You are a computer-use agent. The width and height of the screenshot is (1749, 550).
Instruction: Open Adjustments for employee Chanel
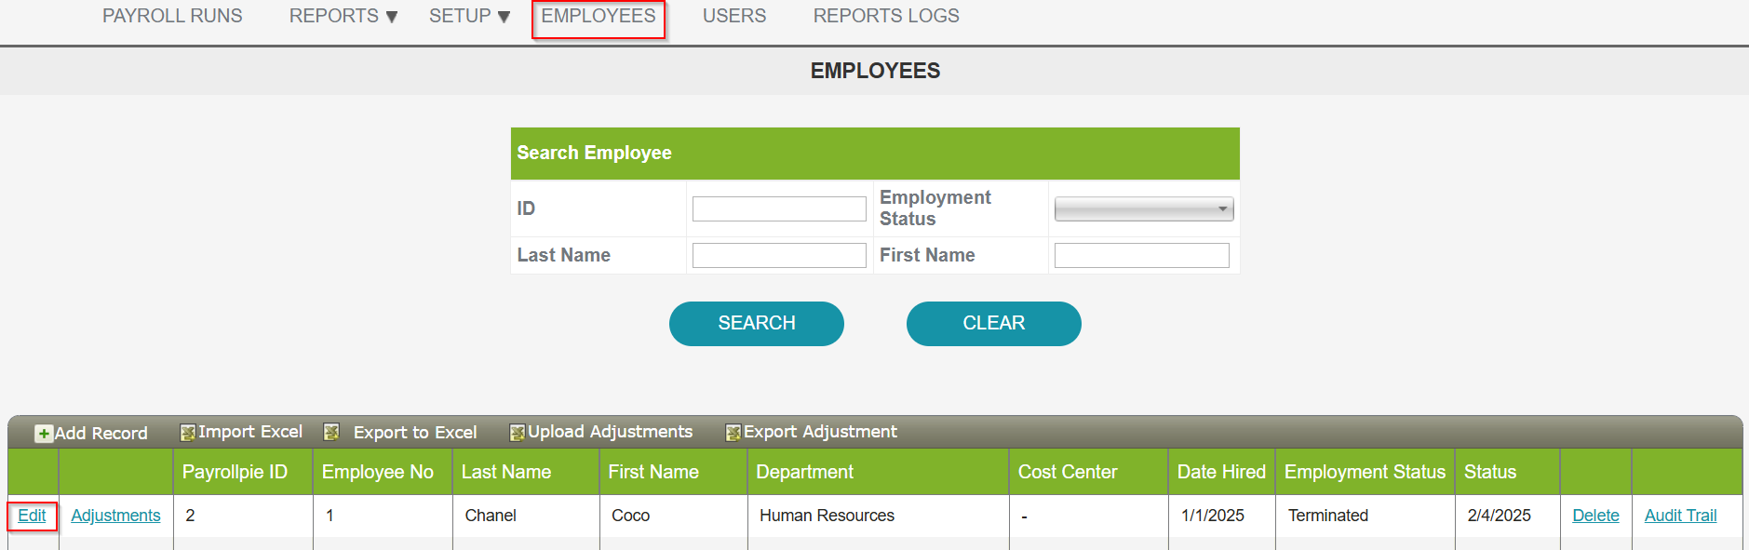115,516
